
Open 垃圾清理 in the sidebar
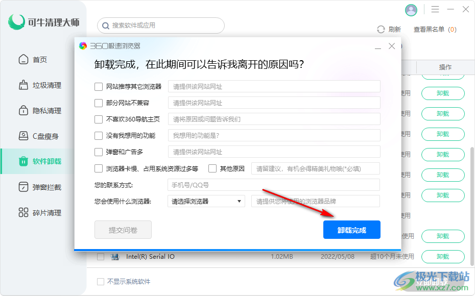pos(40,85)
